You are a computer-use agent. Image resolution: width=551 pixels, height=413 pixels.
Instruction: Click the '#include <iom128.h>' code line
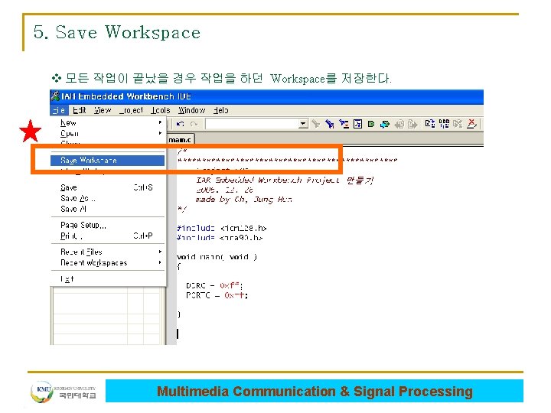coord(222,228)
